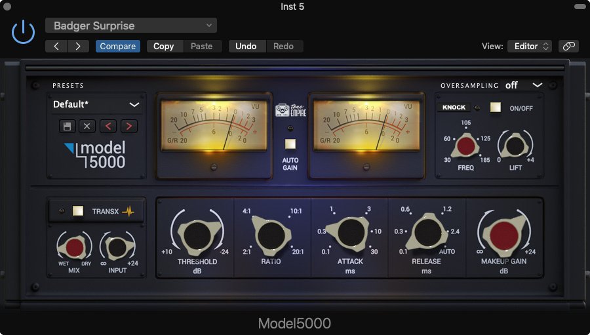Click the 185 frequency label

tap(485, 160)
